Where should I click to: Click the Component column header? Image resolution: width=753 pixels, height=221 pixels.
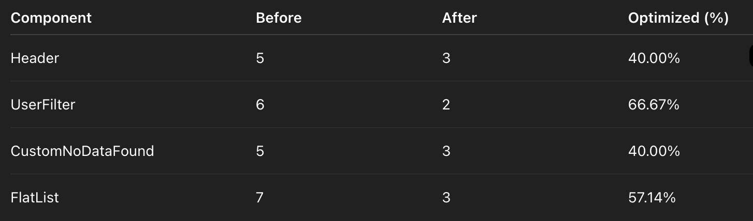pyautogui.click(x=51, y=18)
